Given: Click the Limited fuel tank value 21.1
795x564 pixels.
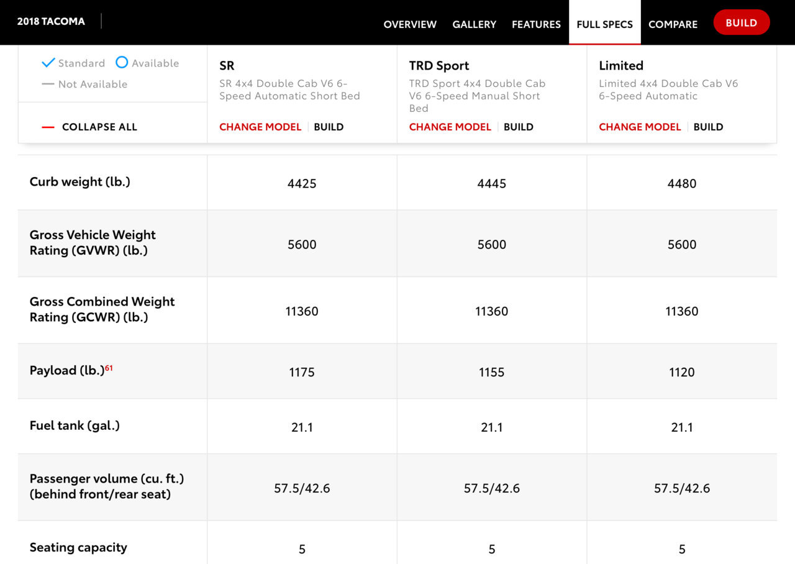Looking at the screenshot, I should click(x=682, y=427).
